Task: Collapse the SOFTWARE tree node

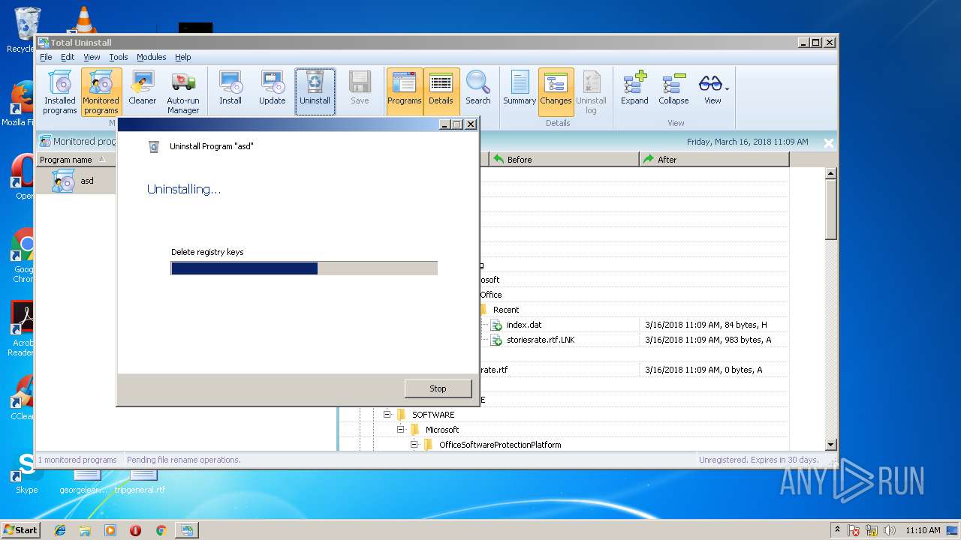Action: click(387, 414)
